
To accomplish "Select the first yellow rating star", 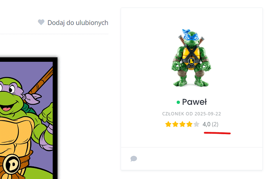I will (x=168, y=124).
